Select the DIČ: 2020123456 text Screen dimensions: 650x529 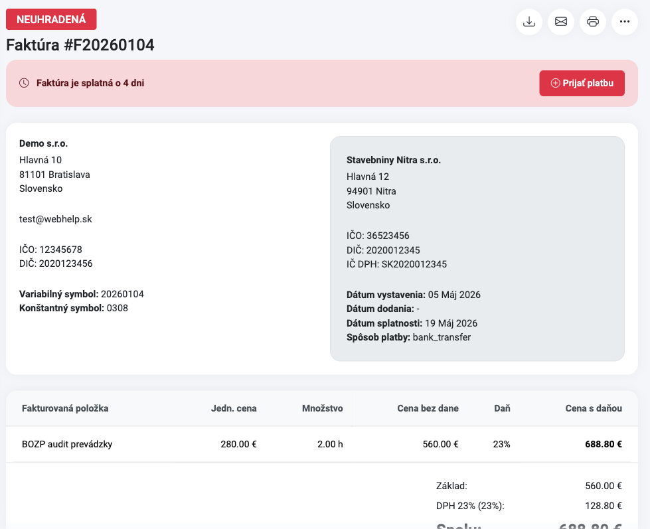tap(56, 264)
